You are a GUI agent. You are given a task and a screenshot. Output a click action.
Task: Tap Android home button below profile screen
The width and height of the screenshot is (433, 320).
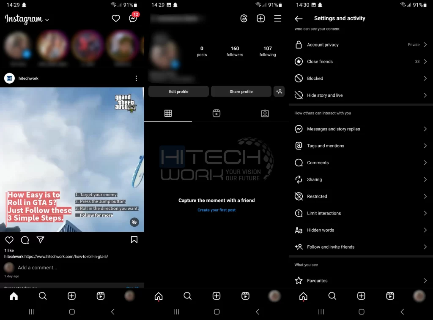[217, 312]
